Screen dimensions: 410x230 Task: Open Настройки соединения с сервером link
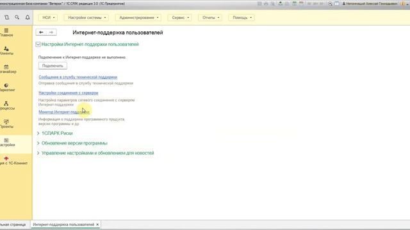click(x=69, y=93)
